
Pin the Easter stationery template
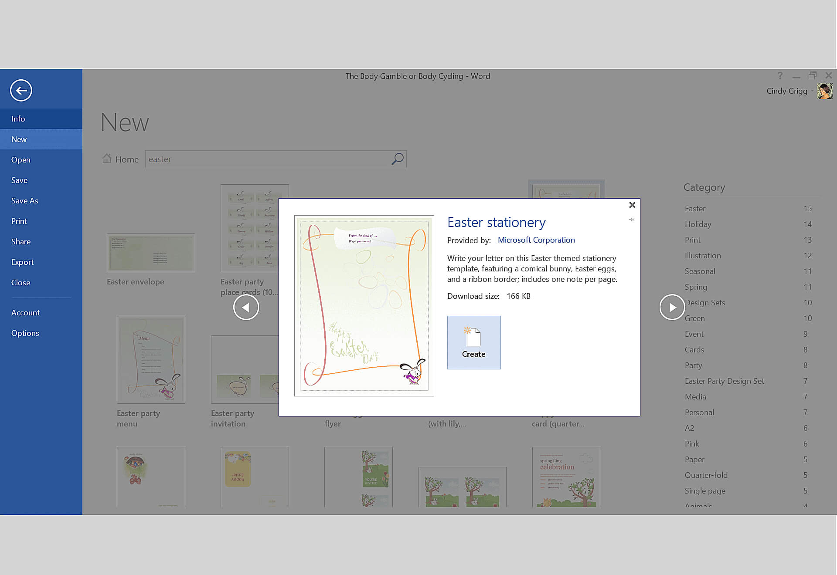click(x=631, y=220)
